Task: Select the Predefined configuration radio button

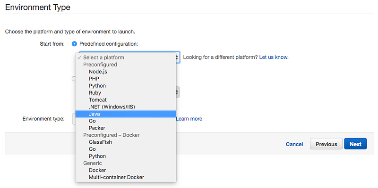Action: tap(75, 44)
